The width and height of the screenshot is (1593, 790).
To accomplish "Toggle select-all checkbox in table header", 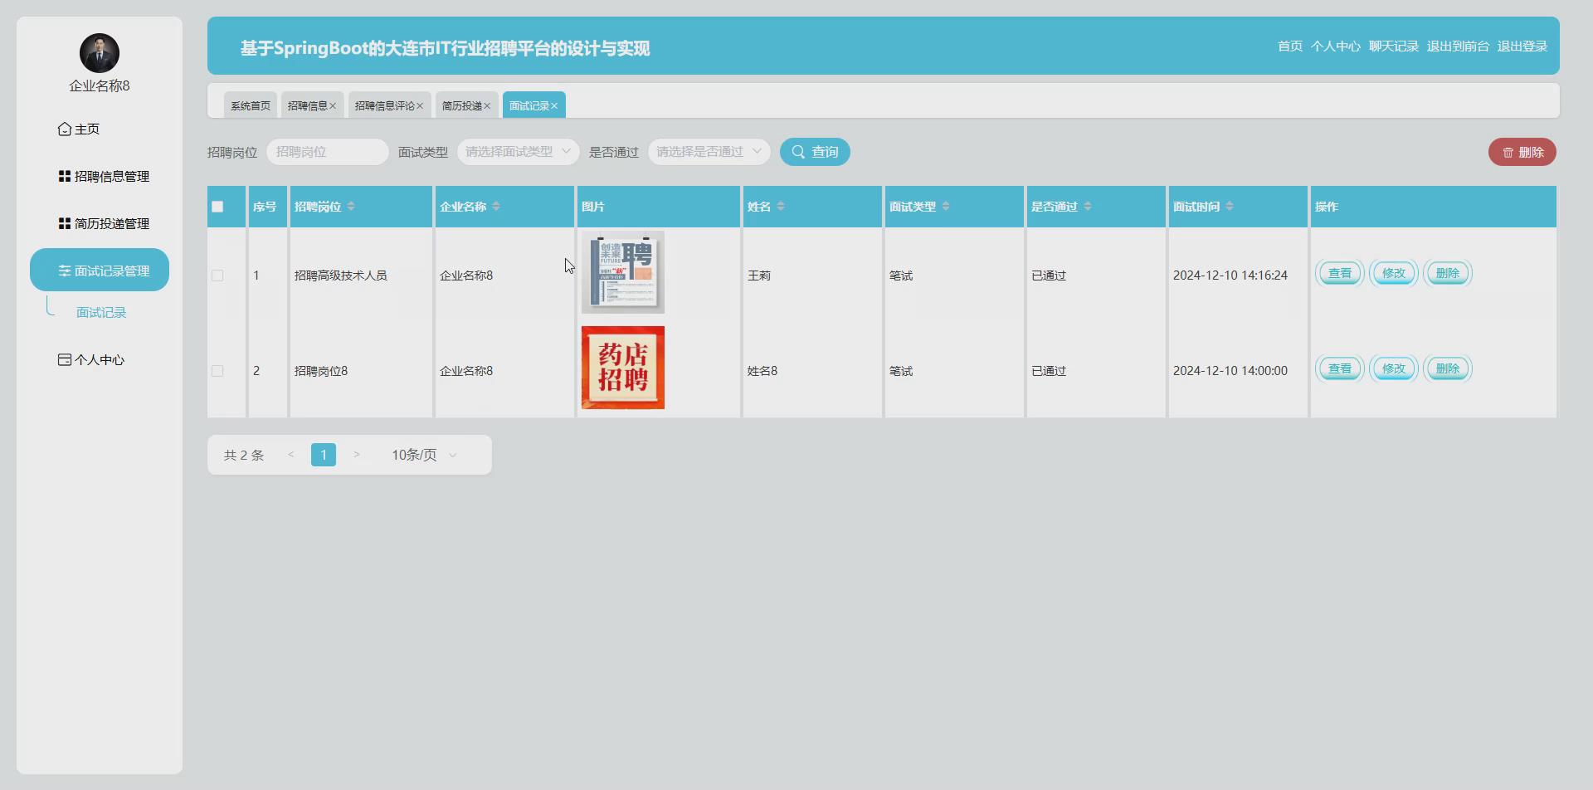I will point(217,207).
